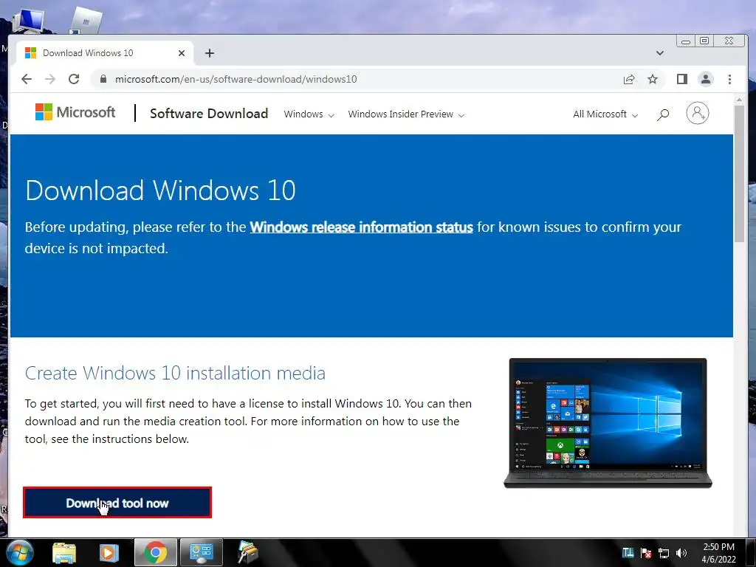Click the Action Center flag tray icon
This screenshot has width=756, height=567.
coord(646,553)
